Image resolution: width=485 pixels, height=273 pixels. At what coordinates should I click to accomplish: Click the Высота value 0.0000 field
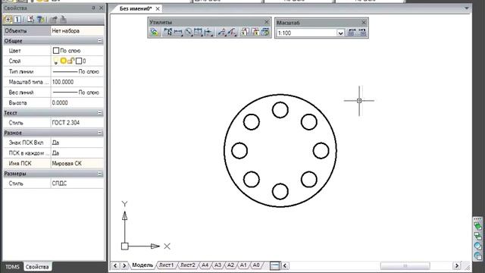pos(77,103)
